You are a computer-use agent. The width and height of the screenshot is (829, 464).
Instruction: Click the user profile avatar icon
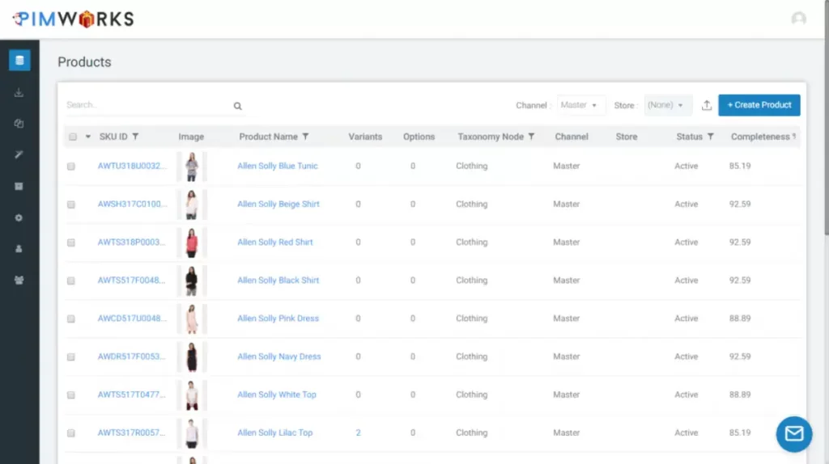798,19
